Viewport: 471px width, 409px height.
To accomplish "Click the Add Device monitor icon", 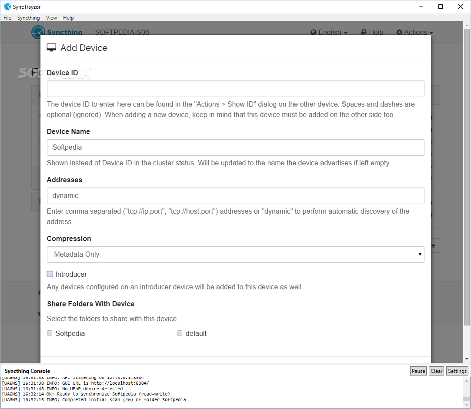I will [x=51, y=48].
